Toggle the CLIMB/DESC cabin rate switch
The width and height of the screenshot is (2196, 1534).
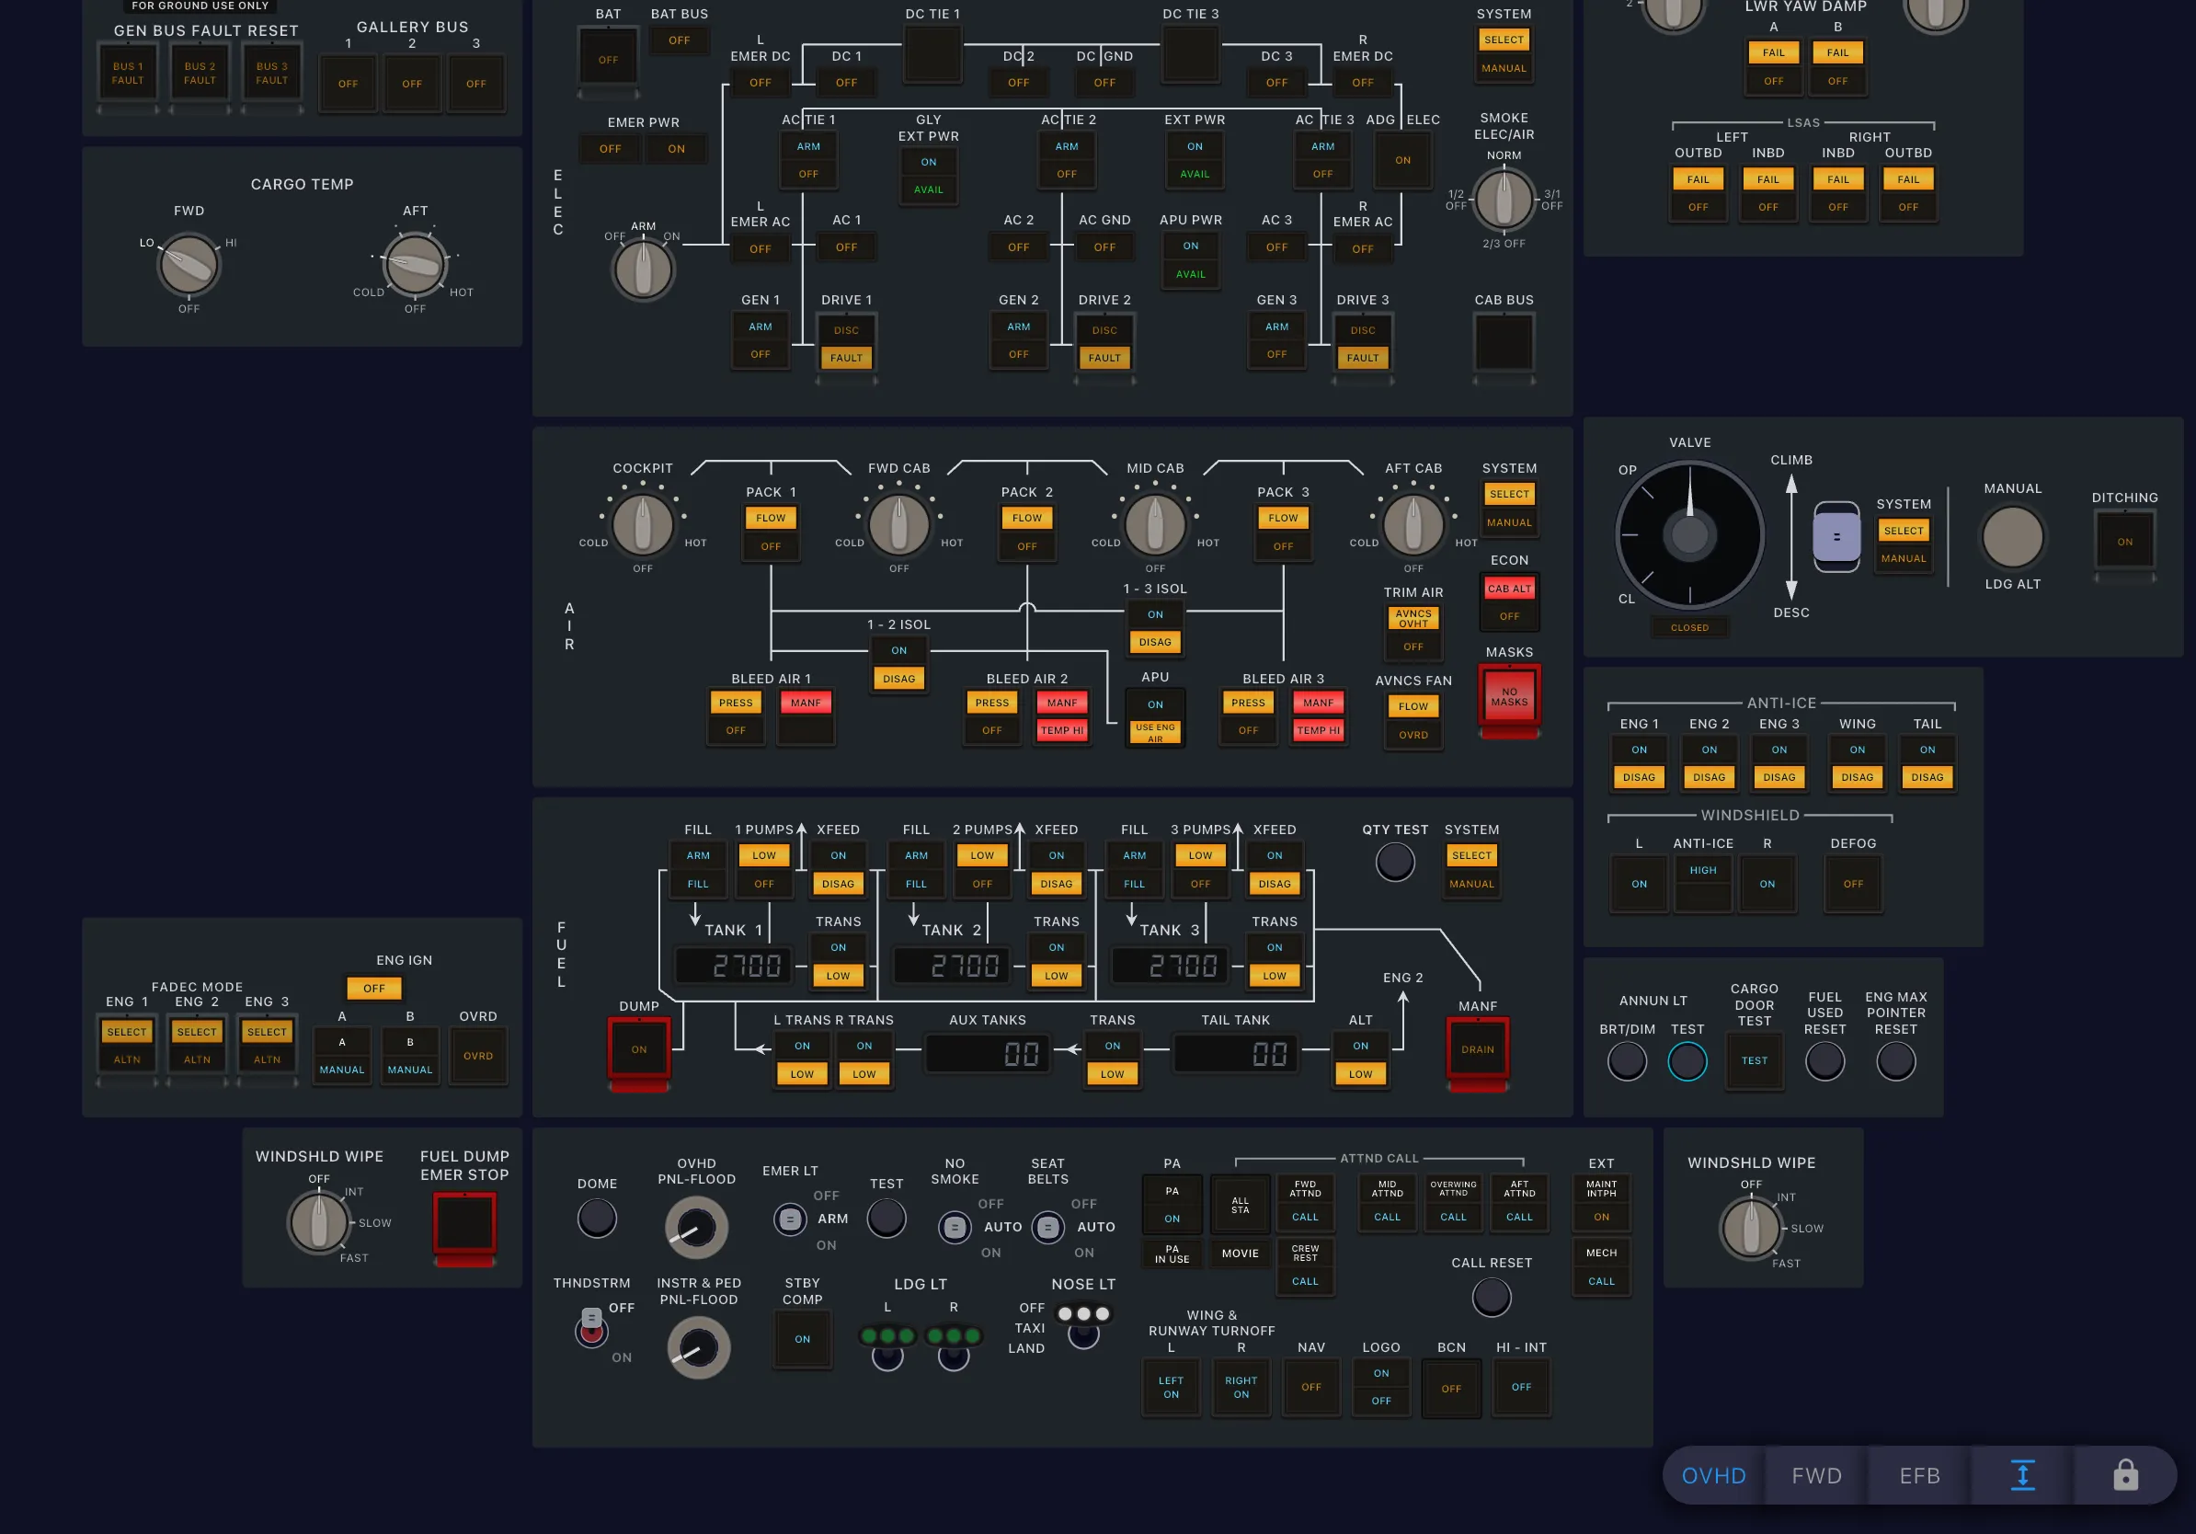click(x=1836, y=536)
